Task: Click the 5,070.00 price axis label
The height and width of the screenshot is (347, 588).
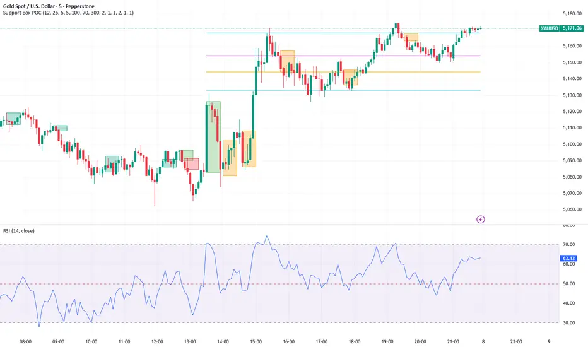Action: (572, 193)
